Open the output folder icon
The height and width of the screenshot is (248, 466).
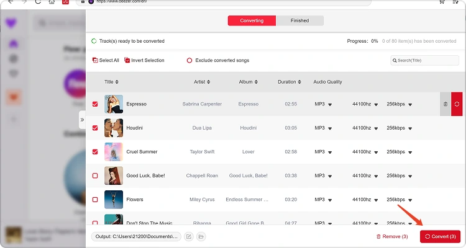201,236
